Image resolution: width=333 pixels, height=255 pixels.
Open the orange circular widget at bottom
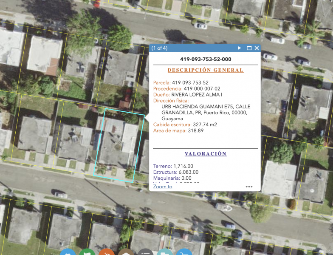pos(107,252)
